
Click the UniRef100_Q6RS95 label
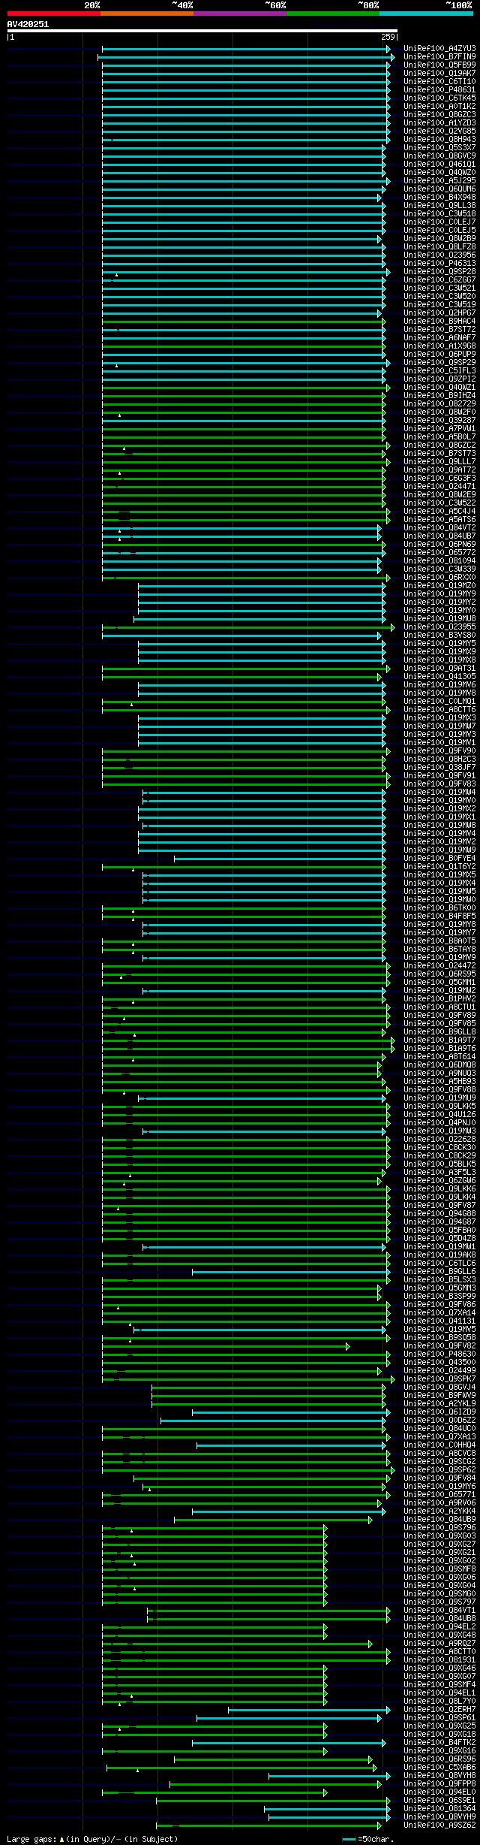pyautogui.click(x=439, y=974)
